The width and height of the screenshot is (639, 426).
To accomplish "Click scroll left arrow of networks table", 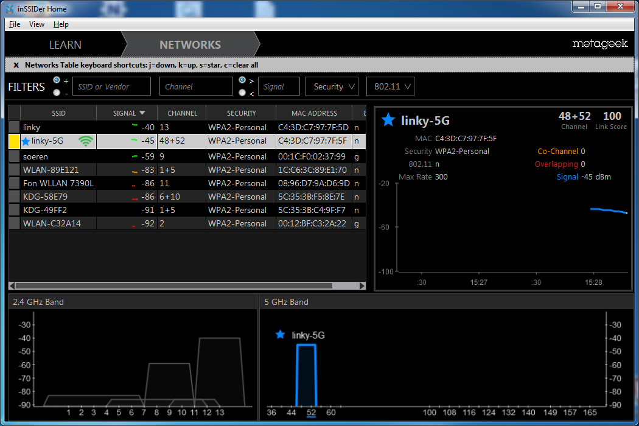I will point(12,286).
